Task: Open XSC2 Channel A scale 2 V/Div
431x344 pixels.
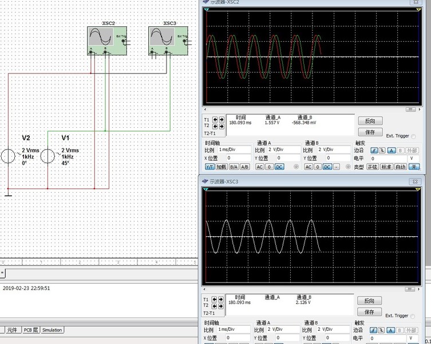Action: (284, 150)
